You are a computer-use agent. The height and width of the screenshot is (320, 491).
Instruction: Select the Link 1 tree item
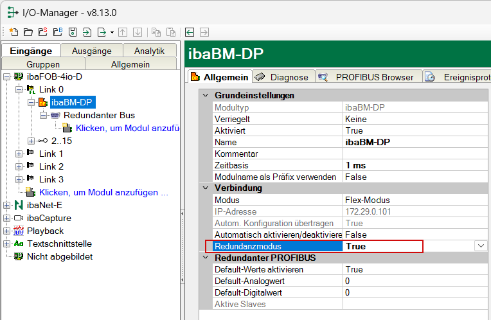51,154
